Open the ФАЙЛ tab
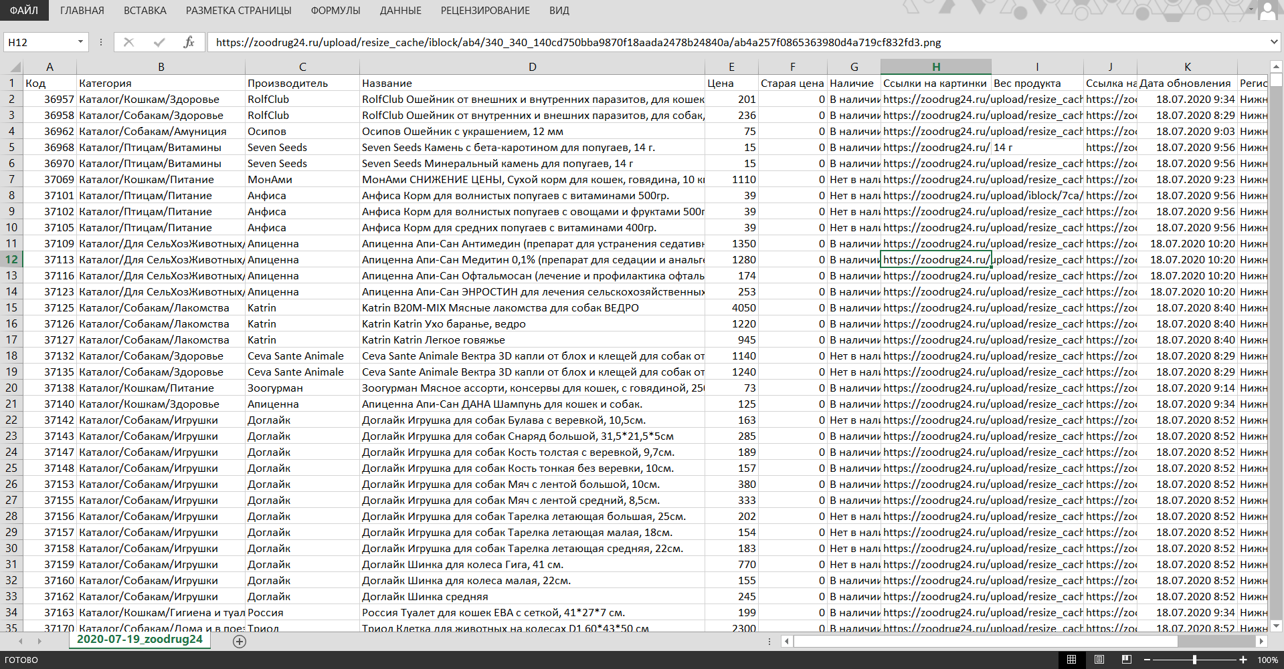1284x669 pixels. tap(24, 10)
